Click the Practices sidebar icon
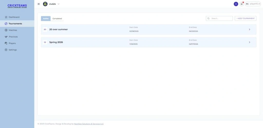 click(6, 37)
